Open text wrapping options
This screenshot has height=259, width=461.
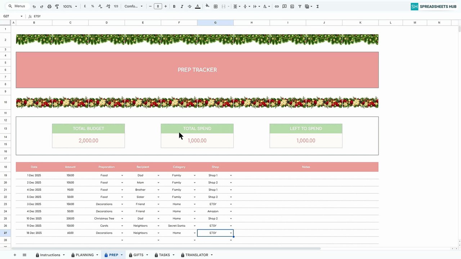tap(256, 6)
